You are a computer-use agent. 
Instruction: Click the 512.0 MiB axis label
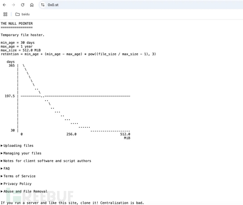(125, 136)
